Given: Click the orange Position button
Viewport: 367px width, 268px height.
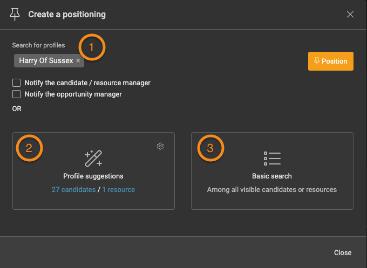Looking at the screenshot, I should 331,61.
